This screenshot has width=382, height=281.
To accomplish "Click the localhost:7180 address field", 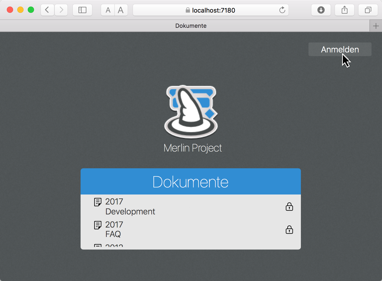I will (x=211, y=10).
